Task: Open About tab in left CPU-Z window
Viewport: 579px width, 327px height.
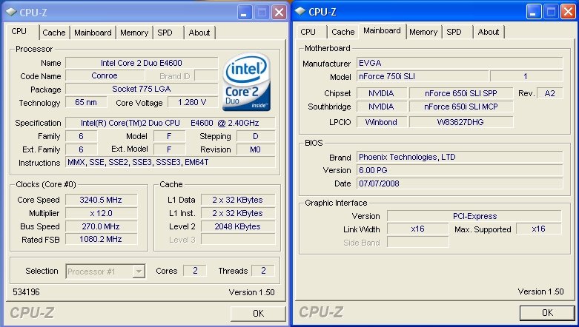Action: pos(199,33)
